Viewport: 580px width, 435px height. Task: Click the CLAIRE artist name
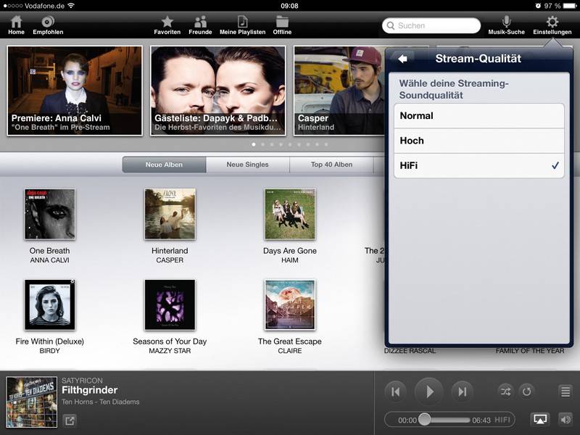[x=289, y=351]
